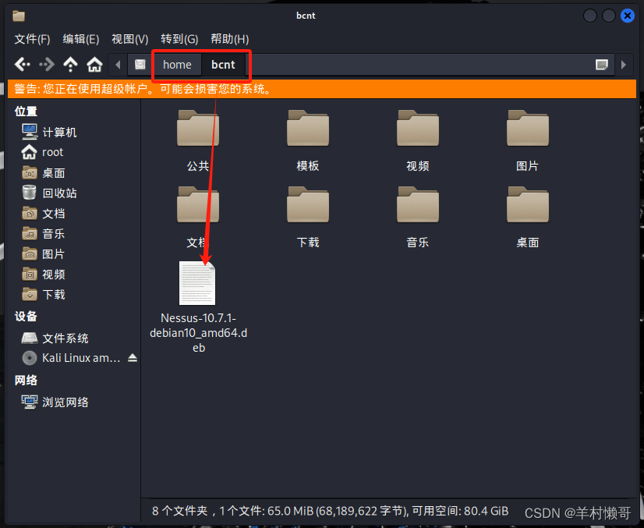The image size is (644, 528).
Task: Open 下载 in the sidebar
Action: (x=43, y=294)
